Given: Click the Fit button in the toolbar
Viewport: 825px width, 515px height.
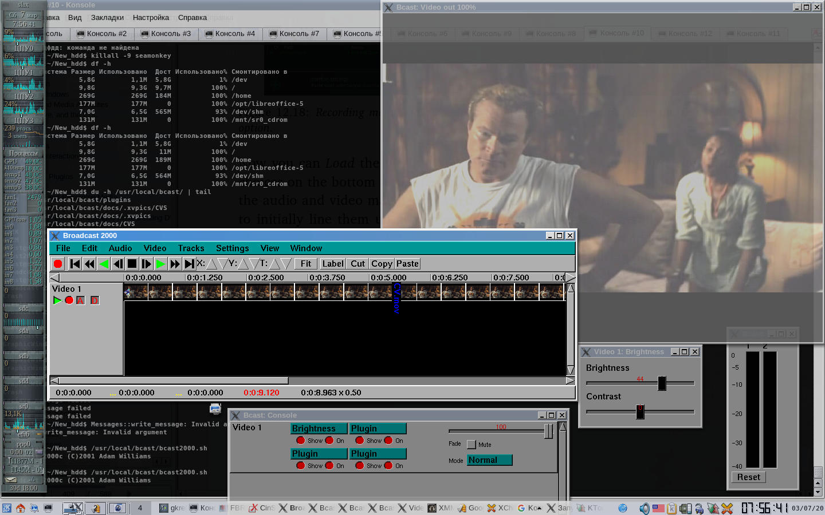Looking at the screenshot, I should click(x=306, y=264).
